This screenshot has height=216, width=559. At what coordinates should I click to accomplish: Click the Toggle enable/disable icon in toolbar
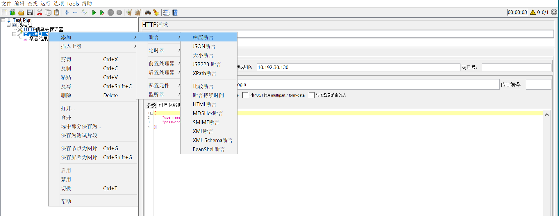click(x=84, y=12)
